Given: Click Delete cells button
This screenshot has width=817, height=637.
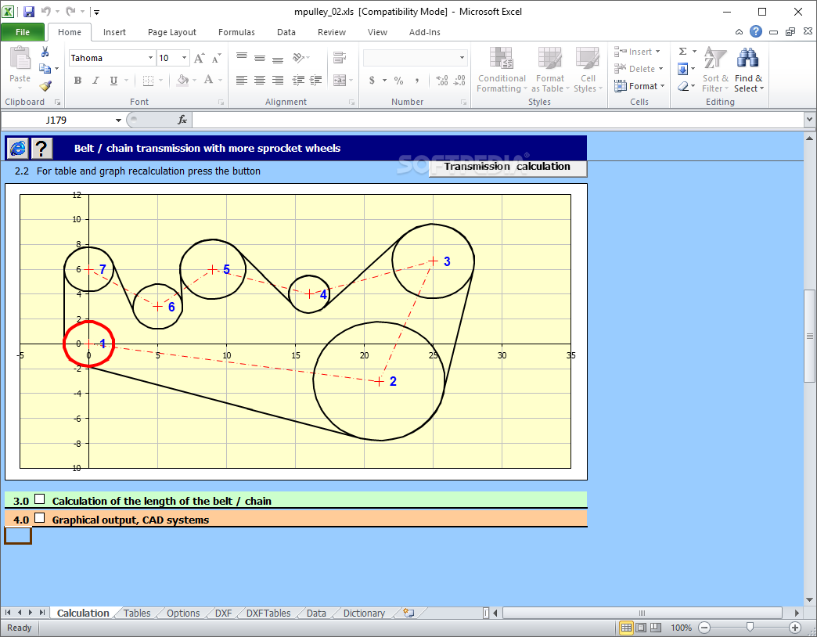Looking at the screenshot, I should tap(639, 69).
